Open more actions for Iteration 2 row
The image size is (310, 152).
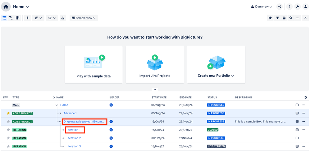click(x=304, y=138)
